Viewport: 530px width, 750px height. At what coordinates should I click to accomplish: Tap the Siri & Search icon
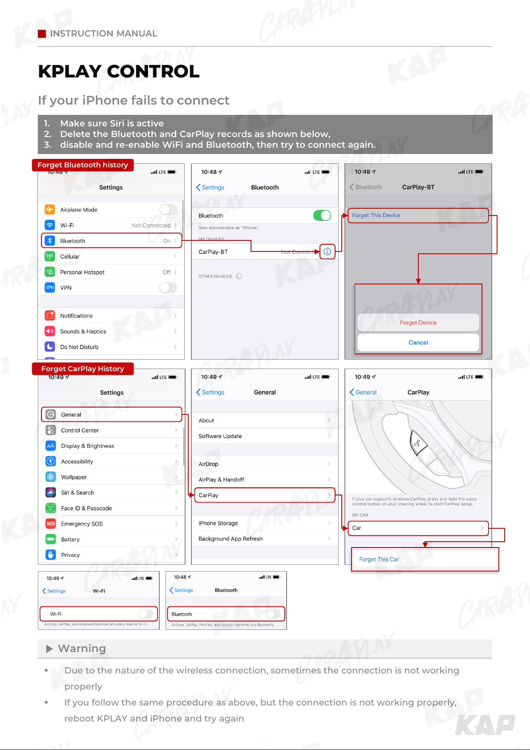(51, 492)
